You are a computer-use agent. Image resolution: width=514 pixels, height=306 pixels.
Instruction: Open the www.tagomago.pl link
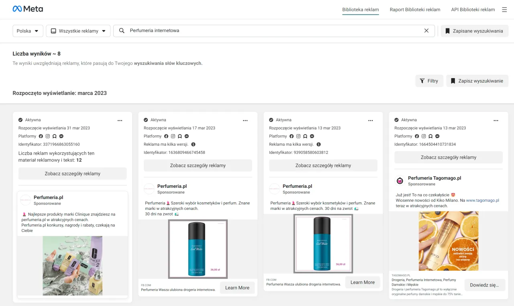(x=482, y=200)
